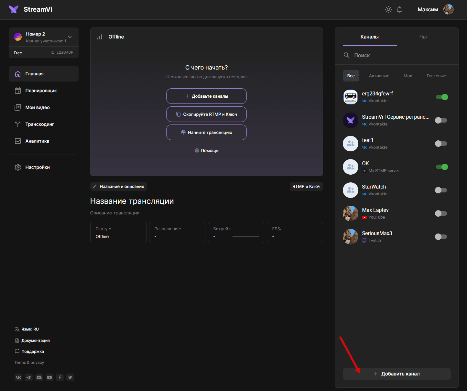Open notifications bell
This screenshot has width=467, height=391.
399,9
